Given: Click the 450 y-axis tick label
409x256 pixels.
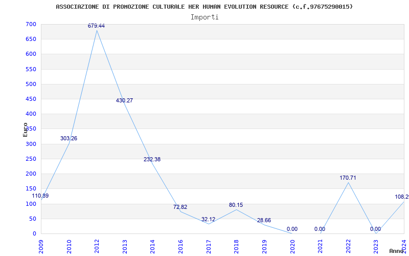Looking at the screenshot, I should point(31,99).
